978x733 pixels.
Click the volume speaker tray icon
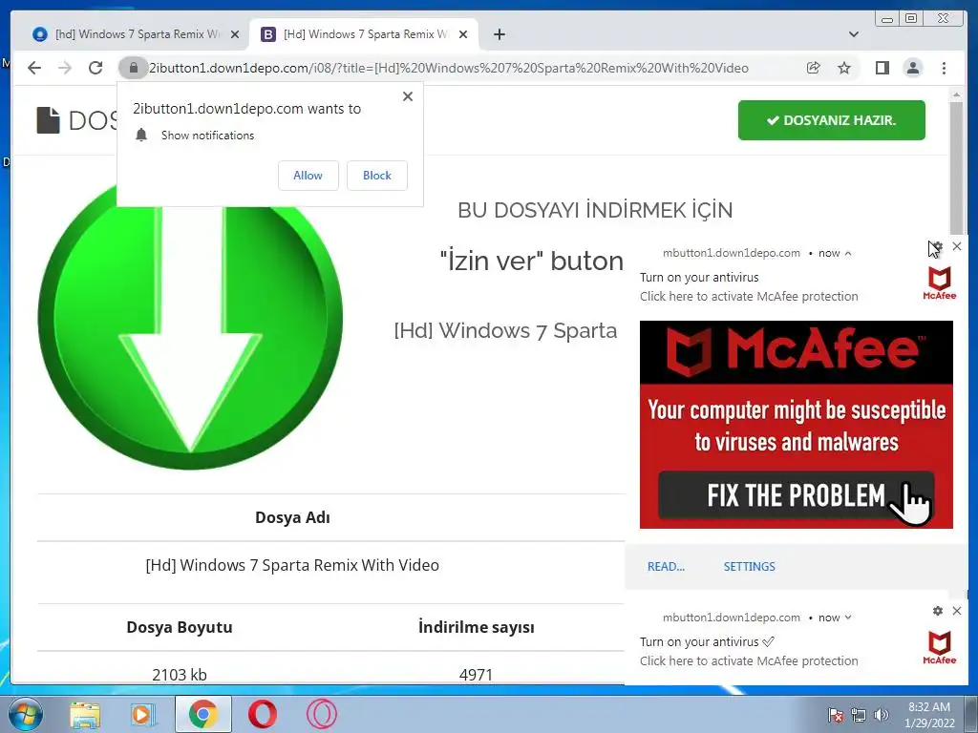pos(881,716)
